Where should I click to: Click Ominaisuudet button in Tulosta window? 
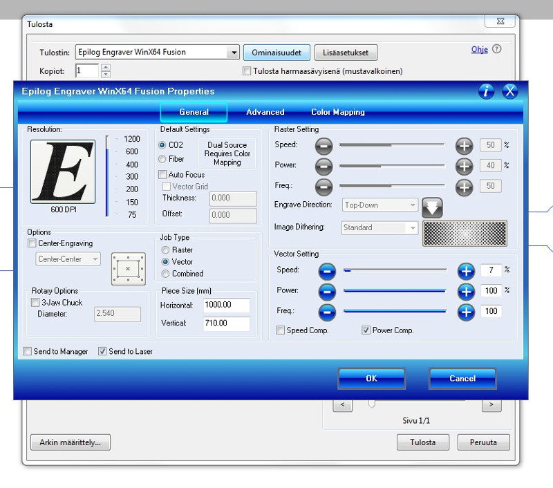coord(276,53)
